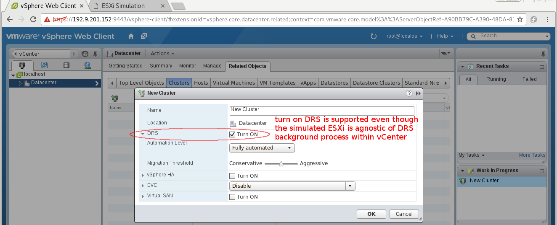This screenshot has width=557, height=225.
Task: Pin the navigator panel
Action: [x=95, y=54]
